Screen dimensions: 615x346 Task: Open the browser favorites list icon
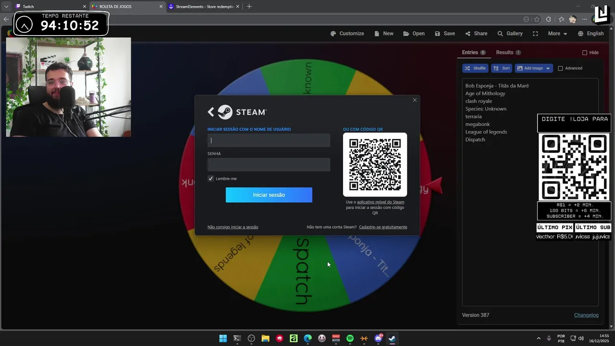561,19
